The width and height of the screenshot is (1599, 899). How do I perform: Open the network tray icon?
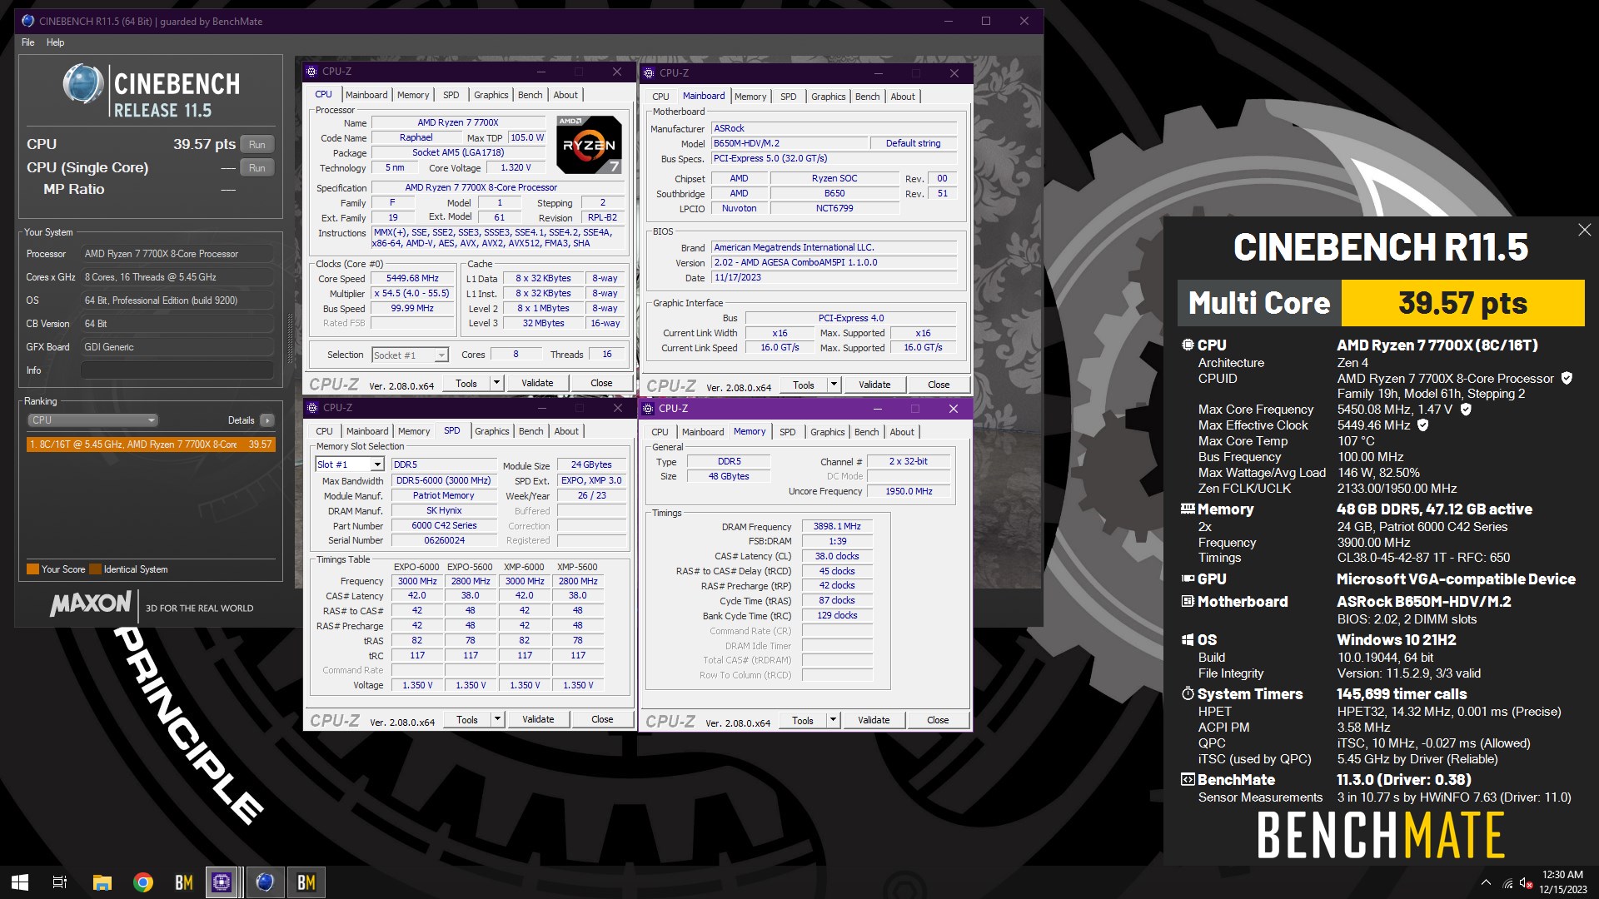click(x=1507, y=883)
